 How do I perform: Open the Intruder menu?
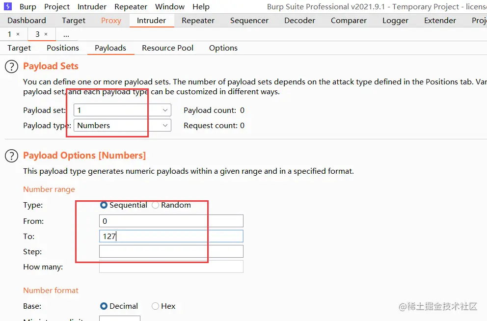(92, 6)
